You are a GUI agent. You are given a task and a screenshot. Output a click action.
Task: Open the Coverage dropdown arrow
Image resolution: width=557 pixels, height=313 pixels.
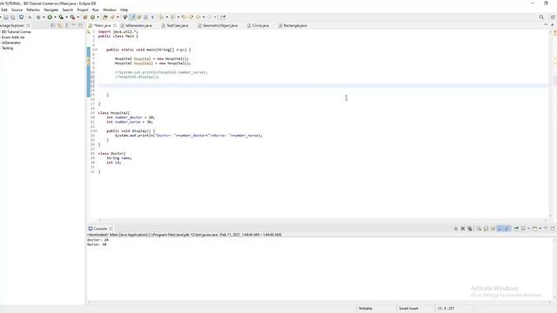click(x=66, y=17)
